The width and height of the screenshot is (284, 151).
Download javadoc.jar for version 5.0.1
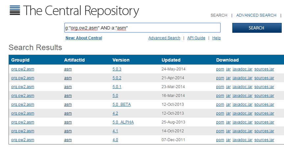(x=242, y=87)
